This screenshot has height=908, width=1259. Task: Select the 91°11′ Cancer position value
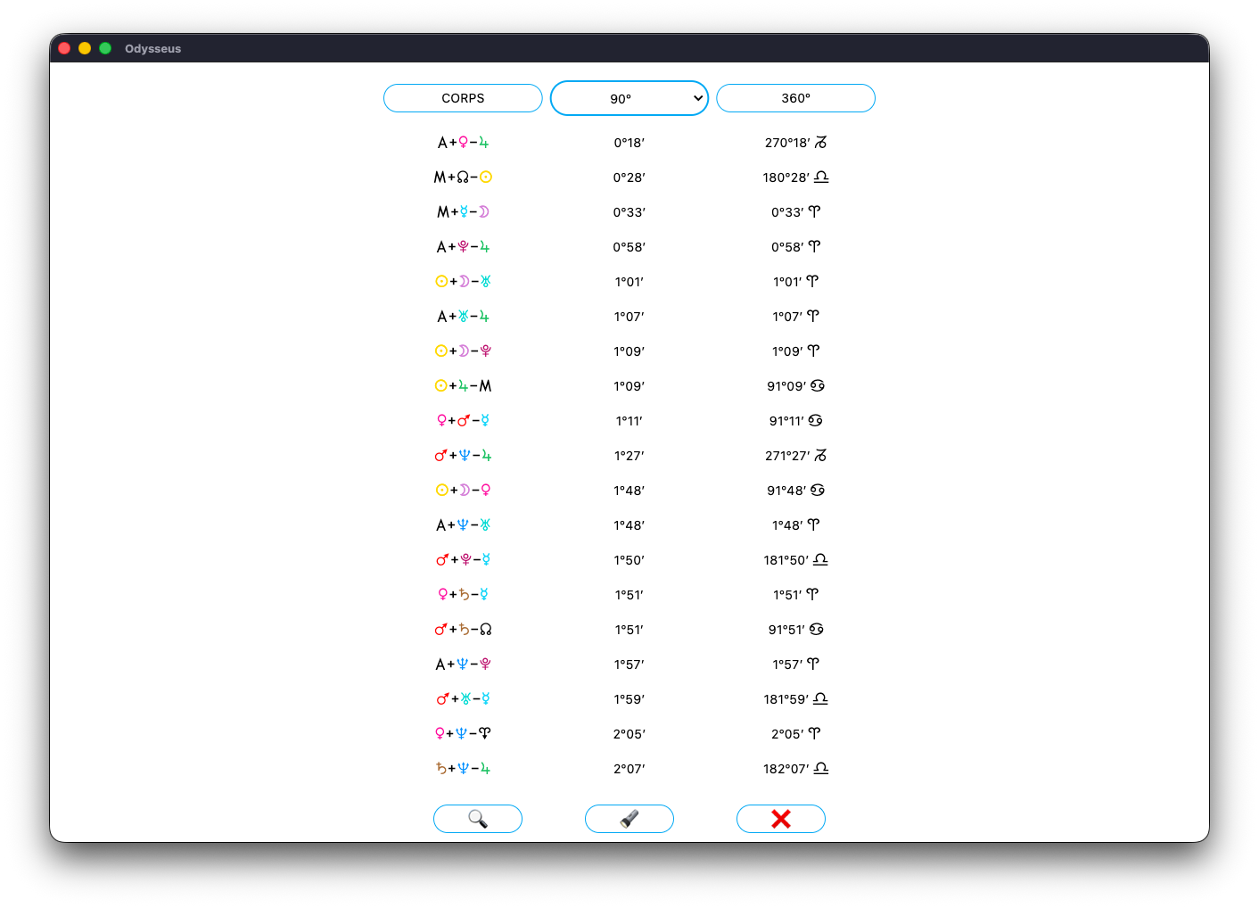point(795,421)
